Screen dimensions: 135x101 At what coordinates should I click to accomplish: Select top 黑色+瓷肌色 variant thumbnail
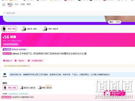tap(50, 29)
